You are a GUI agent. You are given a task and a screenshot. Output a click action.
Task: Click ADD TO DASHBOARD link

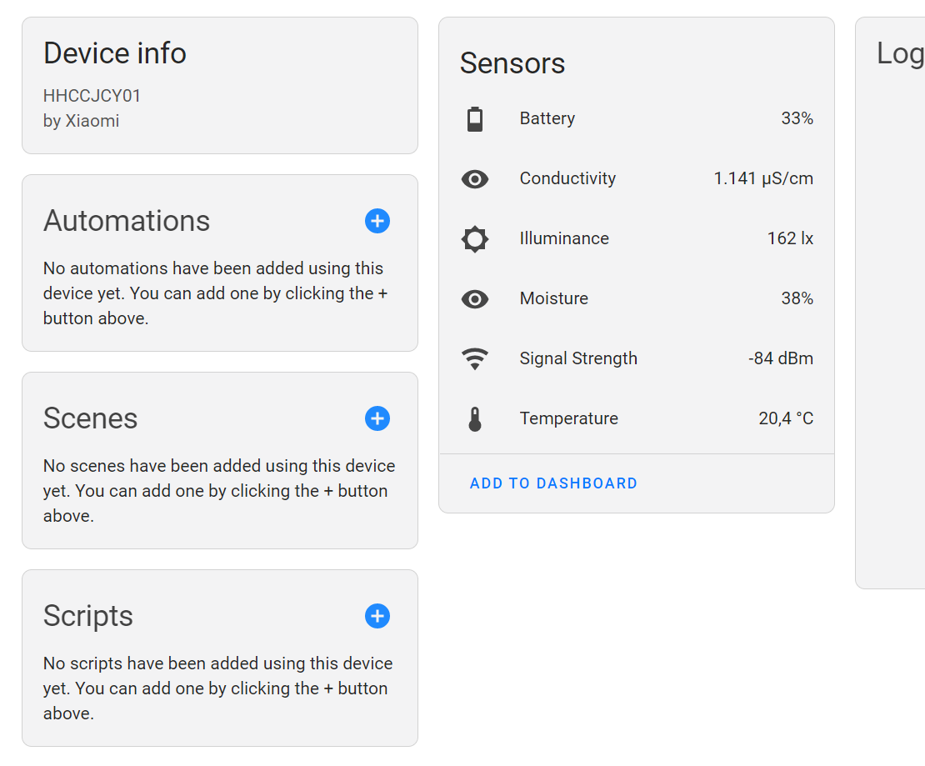(553, 483)
